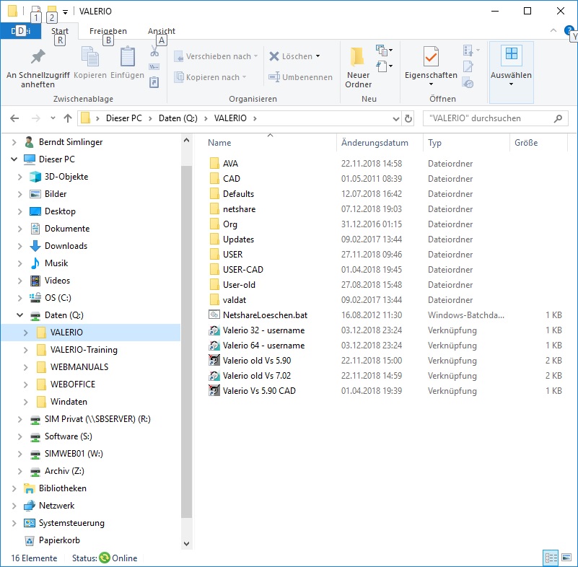Click the Papierkorb recycle bin icon
The width and height of the screenshot is (578, 567).
30,540
